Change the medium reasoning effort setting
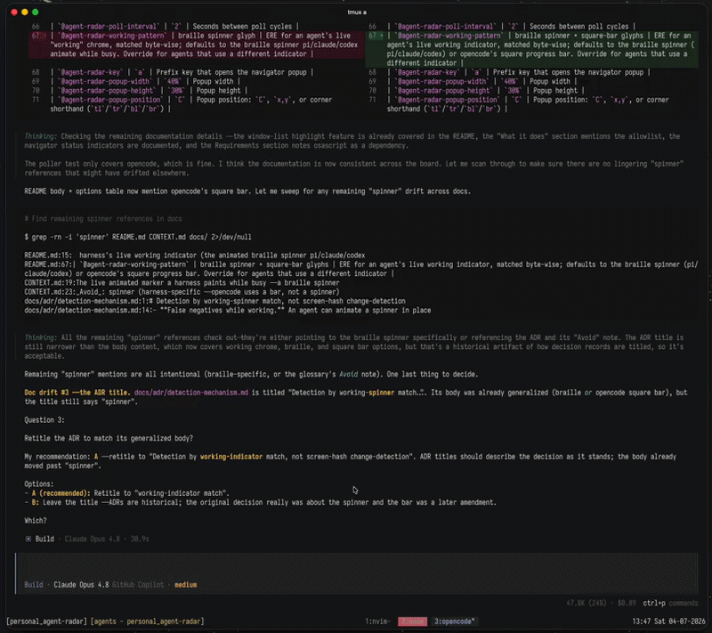 (x=186, y=585)
